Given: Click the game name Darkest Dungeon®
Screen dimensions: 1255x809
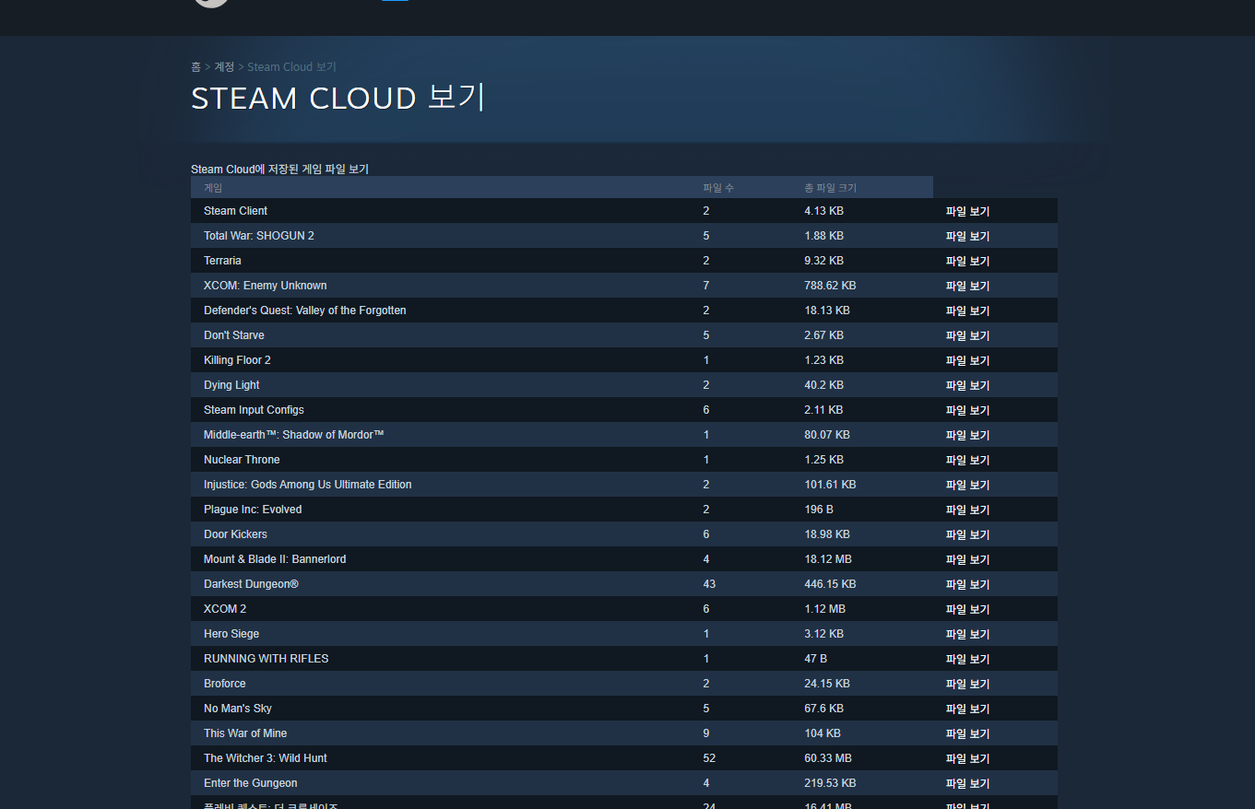Looking at the screenshot, I should click(251, 584).
